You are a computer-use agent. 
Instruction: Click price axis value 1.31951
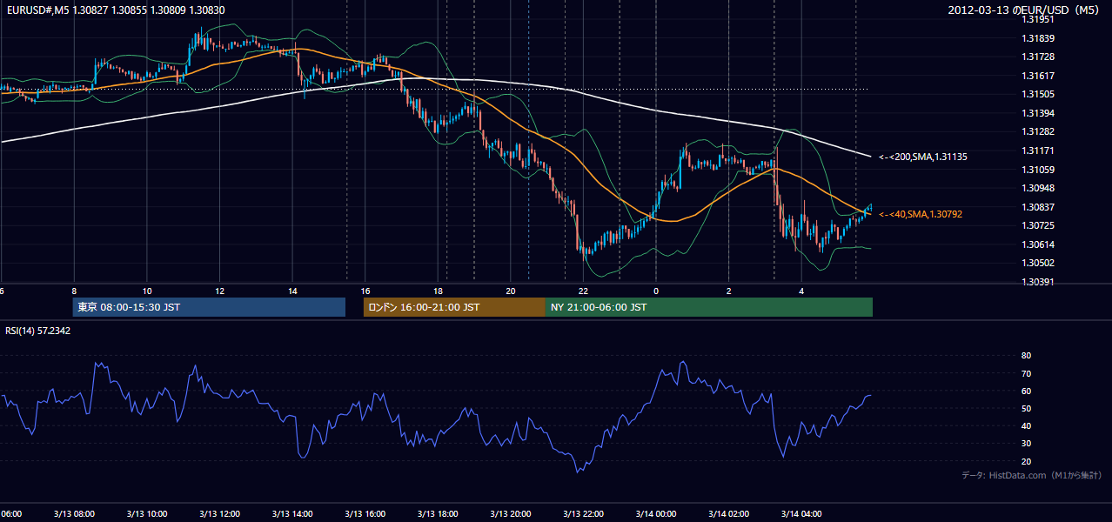pyautogui.click(x=1038, y=19)
